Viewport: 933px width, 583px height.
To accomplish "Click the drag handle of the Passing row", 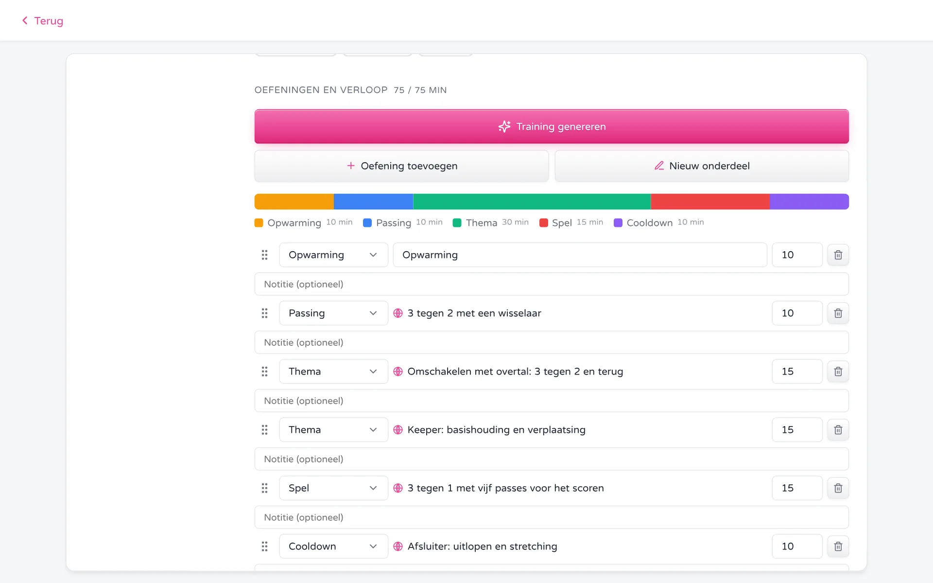I will coord(264,313).
